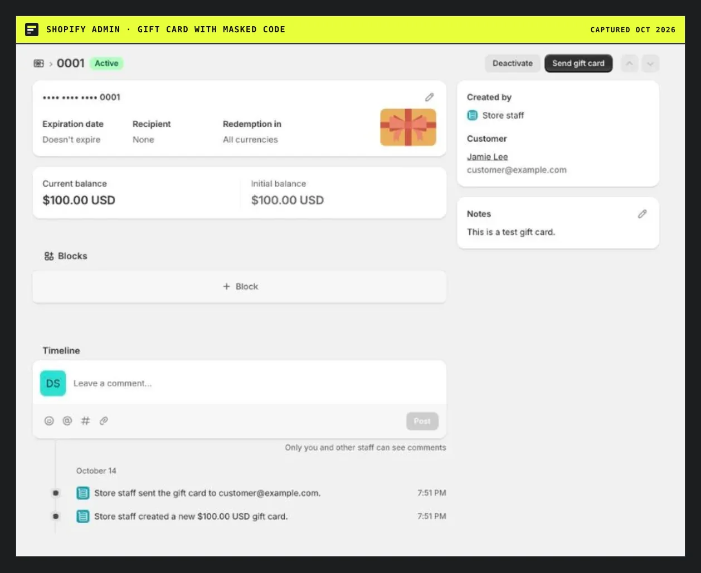Click 7:51 PM time of sent event
Viewport: 701px width, 573px height.
[x=432, y=493]
